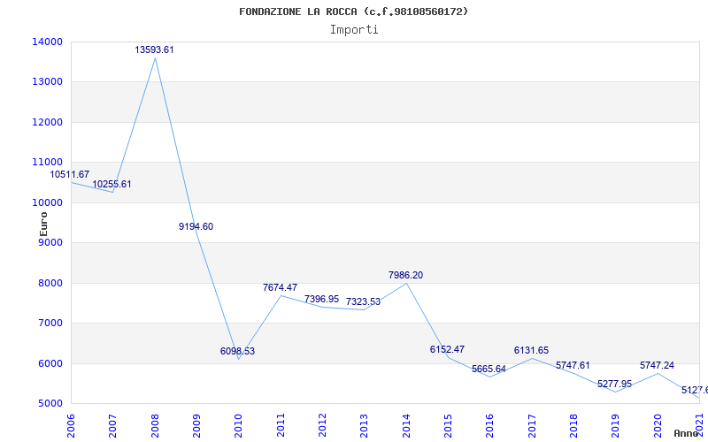Click x-axis year 2012

[x=322, y=426]
